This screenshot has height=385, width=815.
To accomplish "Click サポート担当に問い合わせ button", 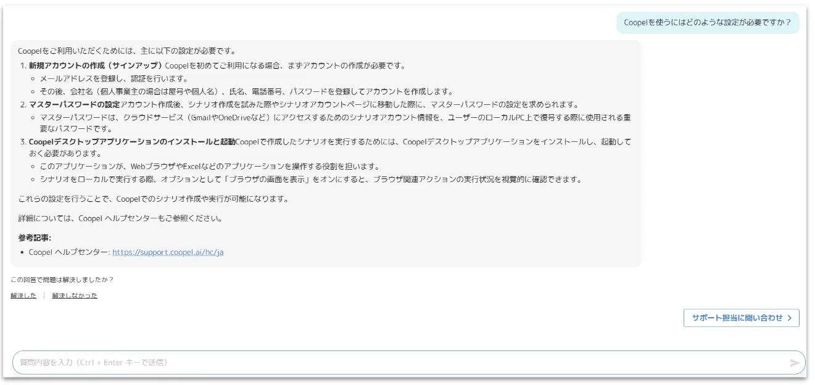I will coord(741,318).
